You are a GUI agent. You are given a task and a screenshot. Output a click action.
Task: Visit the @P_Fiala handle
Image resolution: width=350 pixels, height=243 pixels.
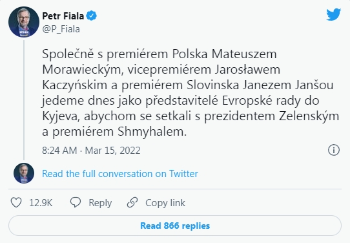[x=61, y=29]
